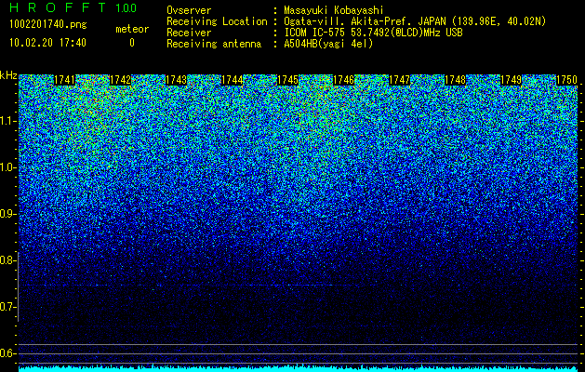Click the meteor count 0
The height and width of the screenshot is (372, 585).
pyautogui.click(x=132, y=43)
